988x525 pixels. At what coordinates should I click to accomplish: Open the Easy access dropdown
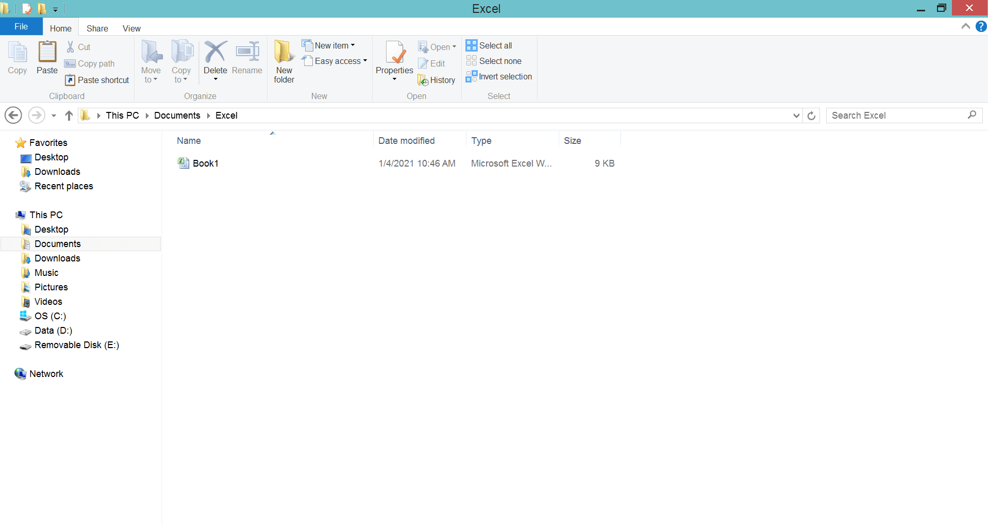pos(334,61)
